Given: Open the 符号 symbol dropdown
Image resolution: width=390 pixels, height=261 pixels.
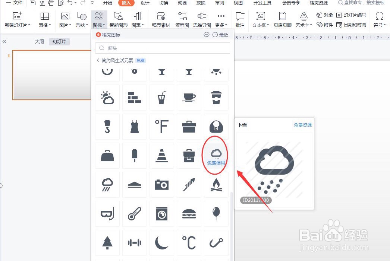Looking at the screenshot, I should (379, 20).
